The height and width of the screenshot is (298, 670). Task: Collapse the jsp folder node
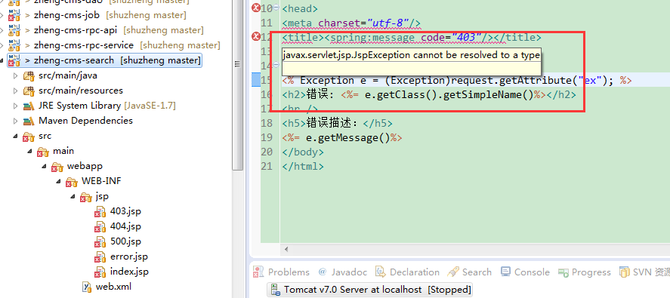73,197
